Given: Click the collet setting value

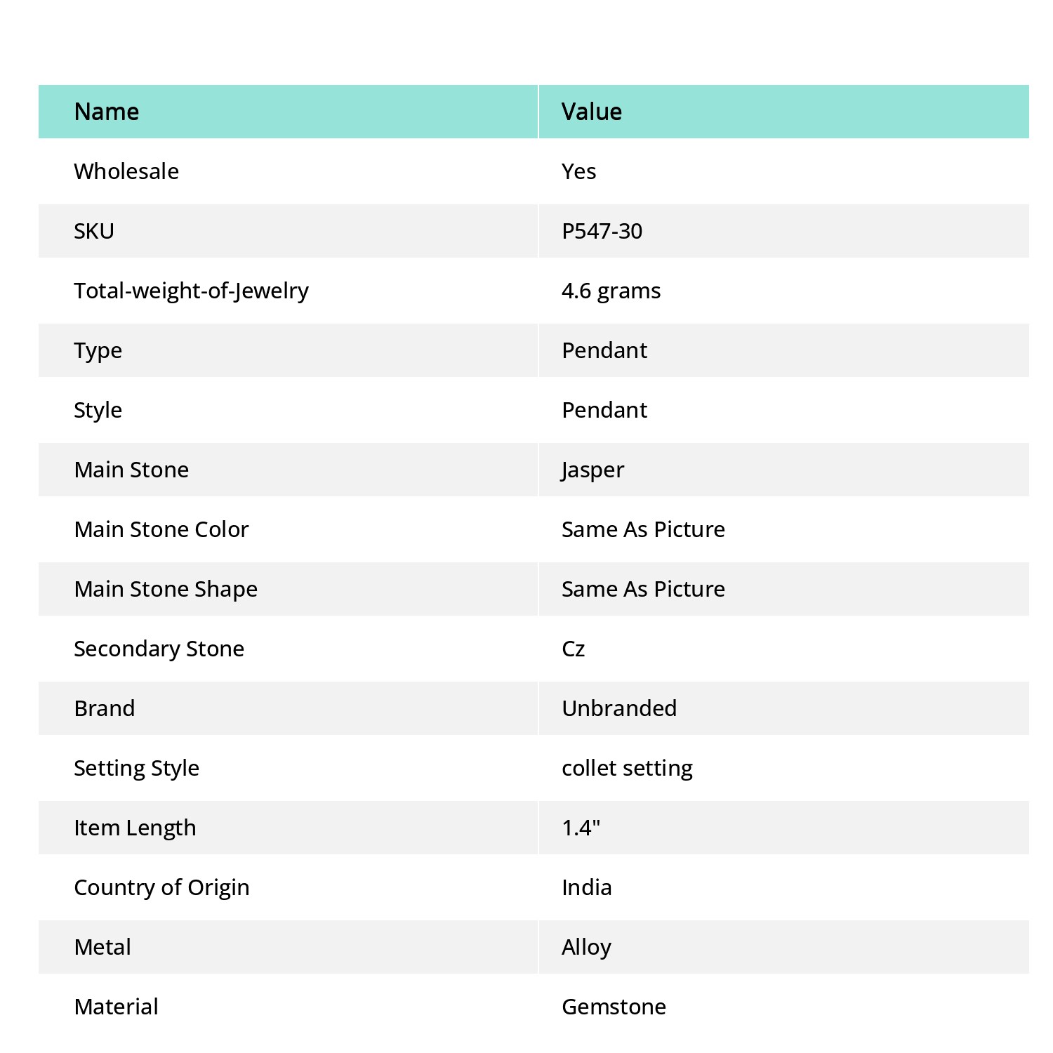Looking at the screenshot, I should (627, 769).
